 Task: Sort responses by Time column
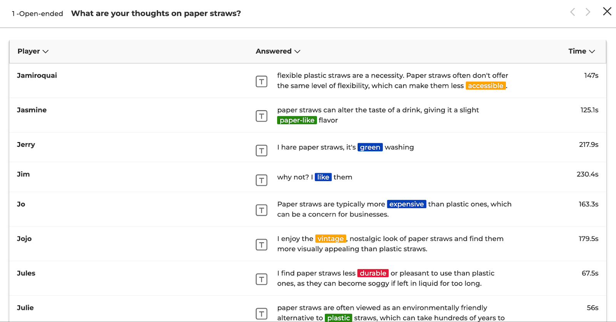pyautogui.click(x=581, y=51)
